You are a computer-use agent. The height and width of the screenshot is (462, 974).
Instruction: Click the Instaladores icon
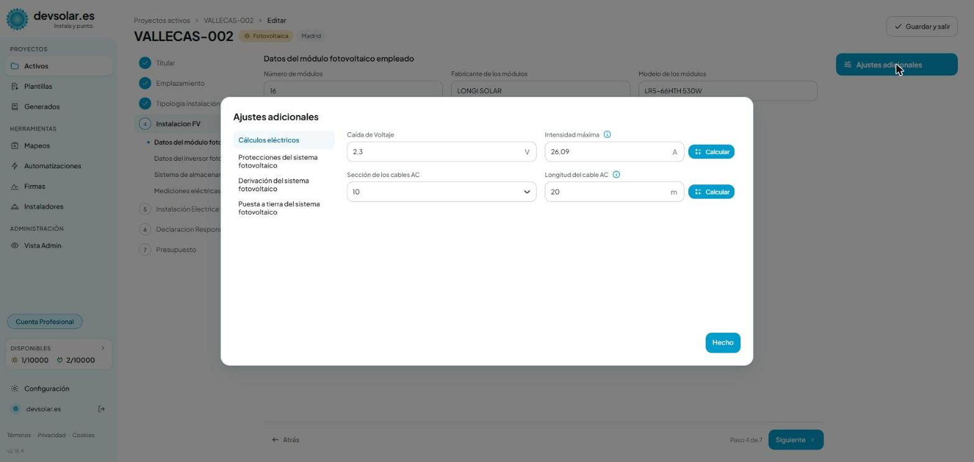[15, 207]
